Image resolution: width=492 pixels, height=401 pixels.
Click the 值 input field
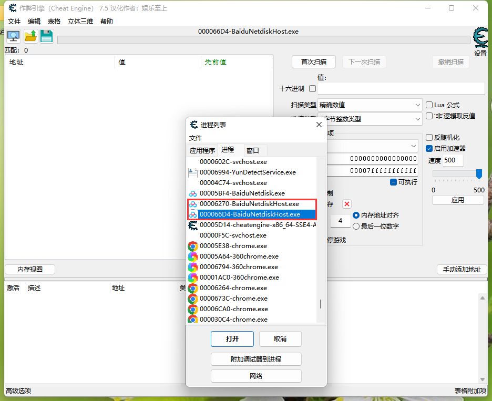pos(401,88)
